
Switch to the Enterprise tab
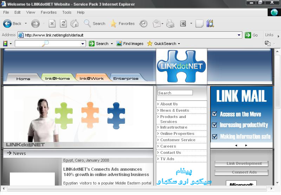(126, 78)
